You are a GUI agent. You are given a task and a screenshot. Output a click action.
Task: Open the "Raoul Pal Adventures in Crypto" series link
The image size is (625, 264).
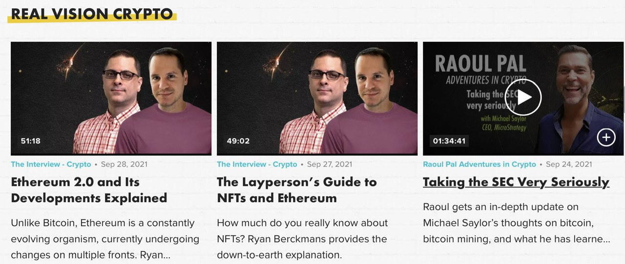click(479, 165)
